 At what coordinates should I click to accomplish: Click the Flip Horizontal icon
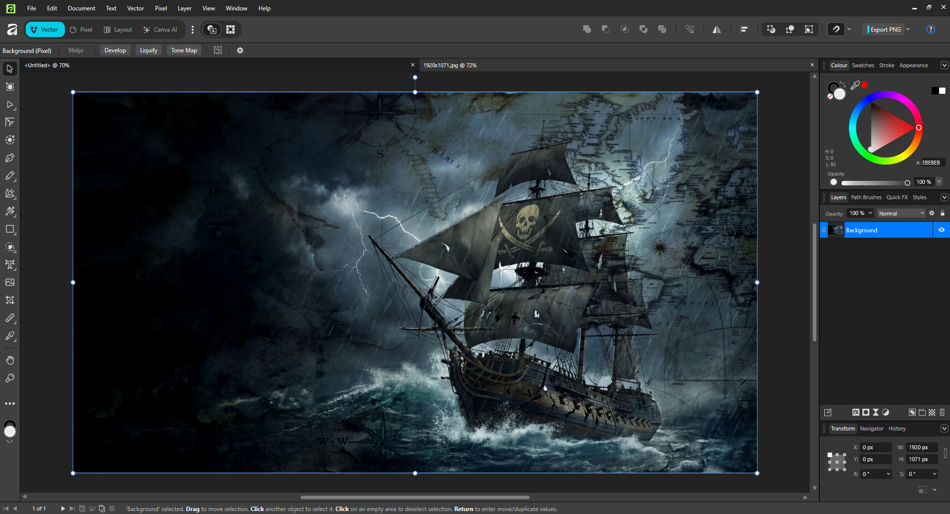click(717, 30)
